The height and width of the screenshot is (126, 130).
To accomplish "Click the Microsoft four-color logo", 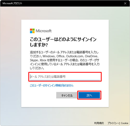I will pyautogui.click(x=32, y=31).
